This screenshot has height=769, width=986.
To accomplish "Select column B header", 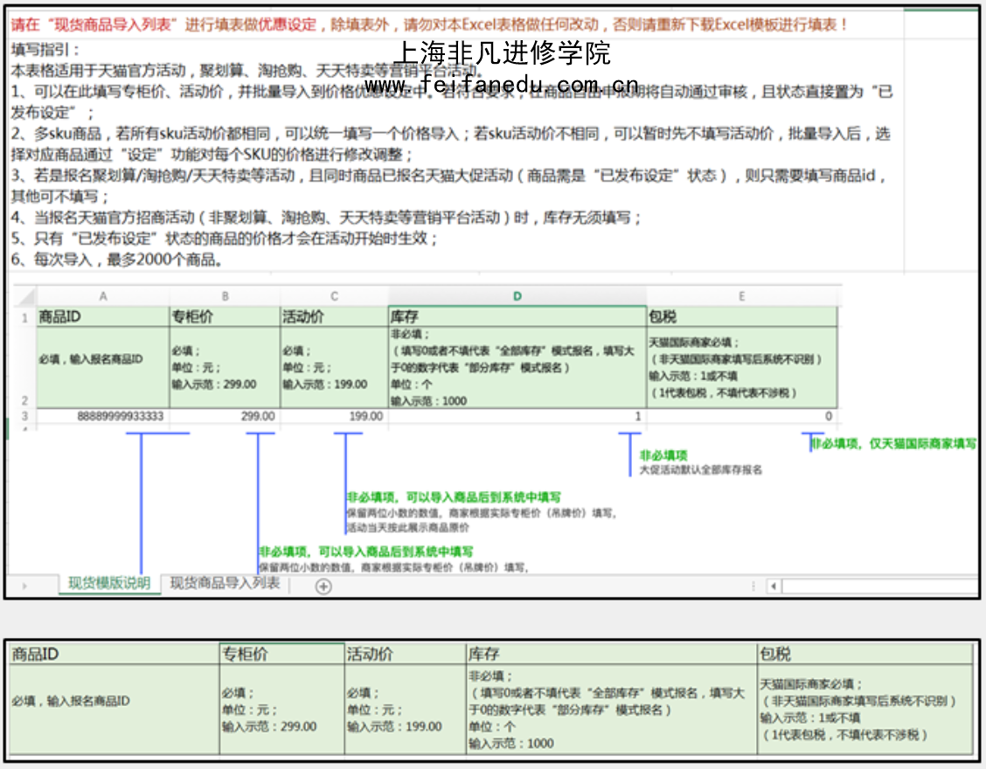I will click(x=226, y=296).
